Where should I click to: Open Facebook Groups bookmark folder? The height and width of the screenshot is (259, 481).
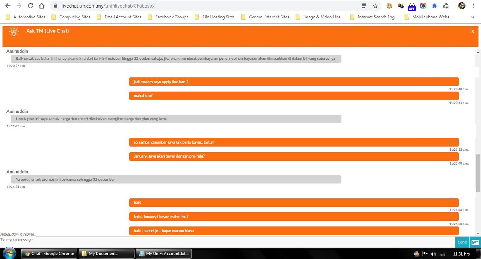click(168, 17)
